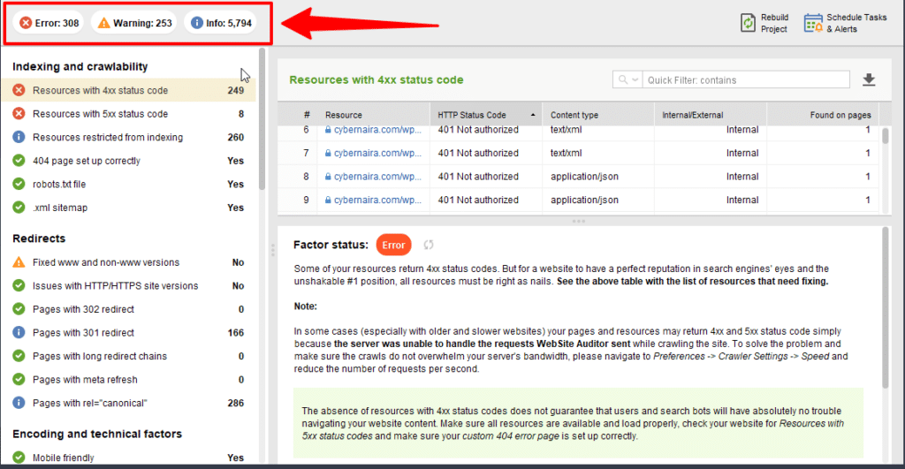The width and height of the screenshot is (905, 469).
Task: Click the orange Warning count badge
Action: click(135, 23)
